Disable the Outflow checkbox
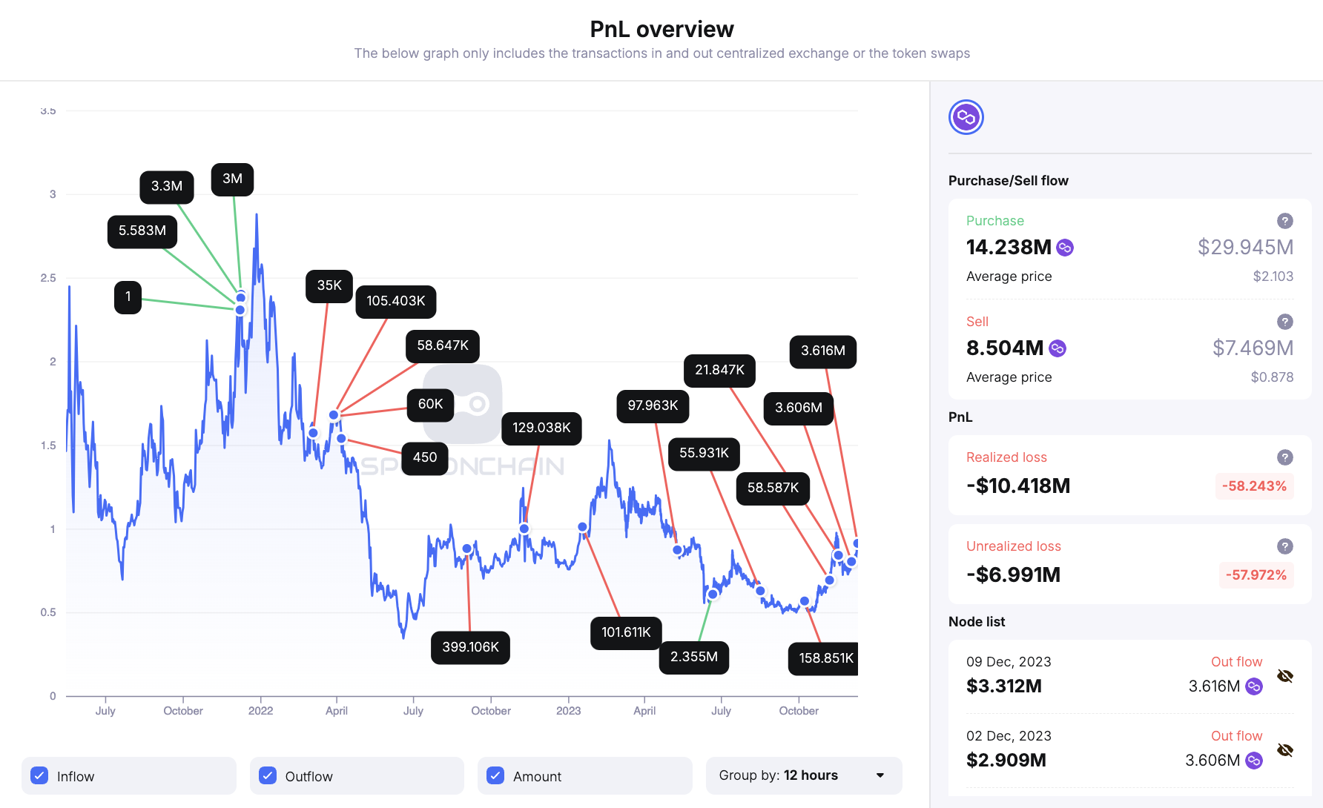The width and height of the screenshot is (1323, 808). (267, 775)
